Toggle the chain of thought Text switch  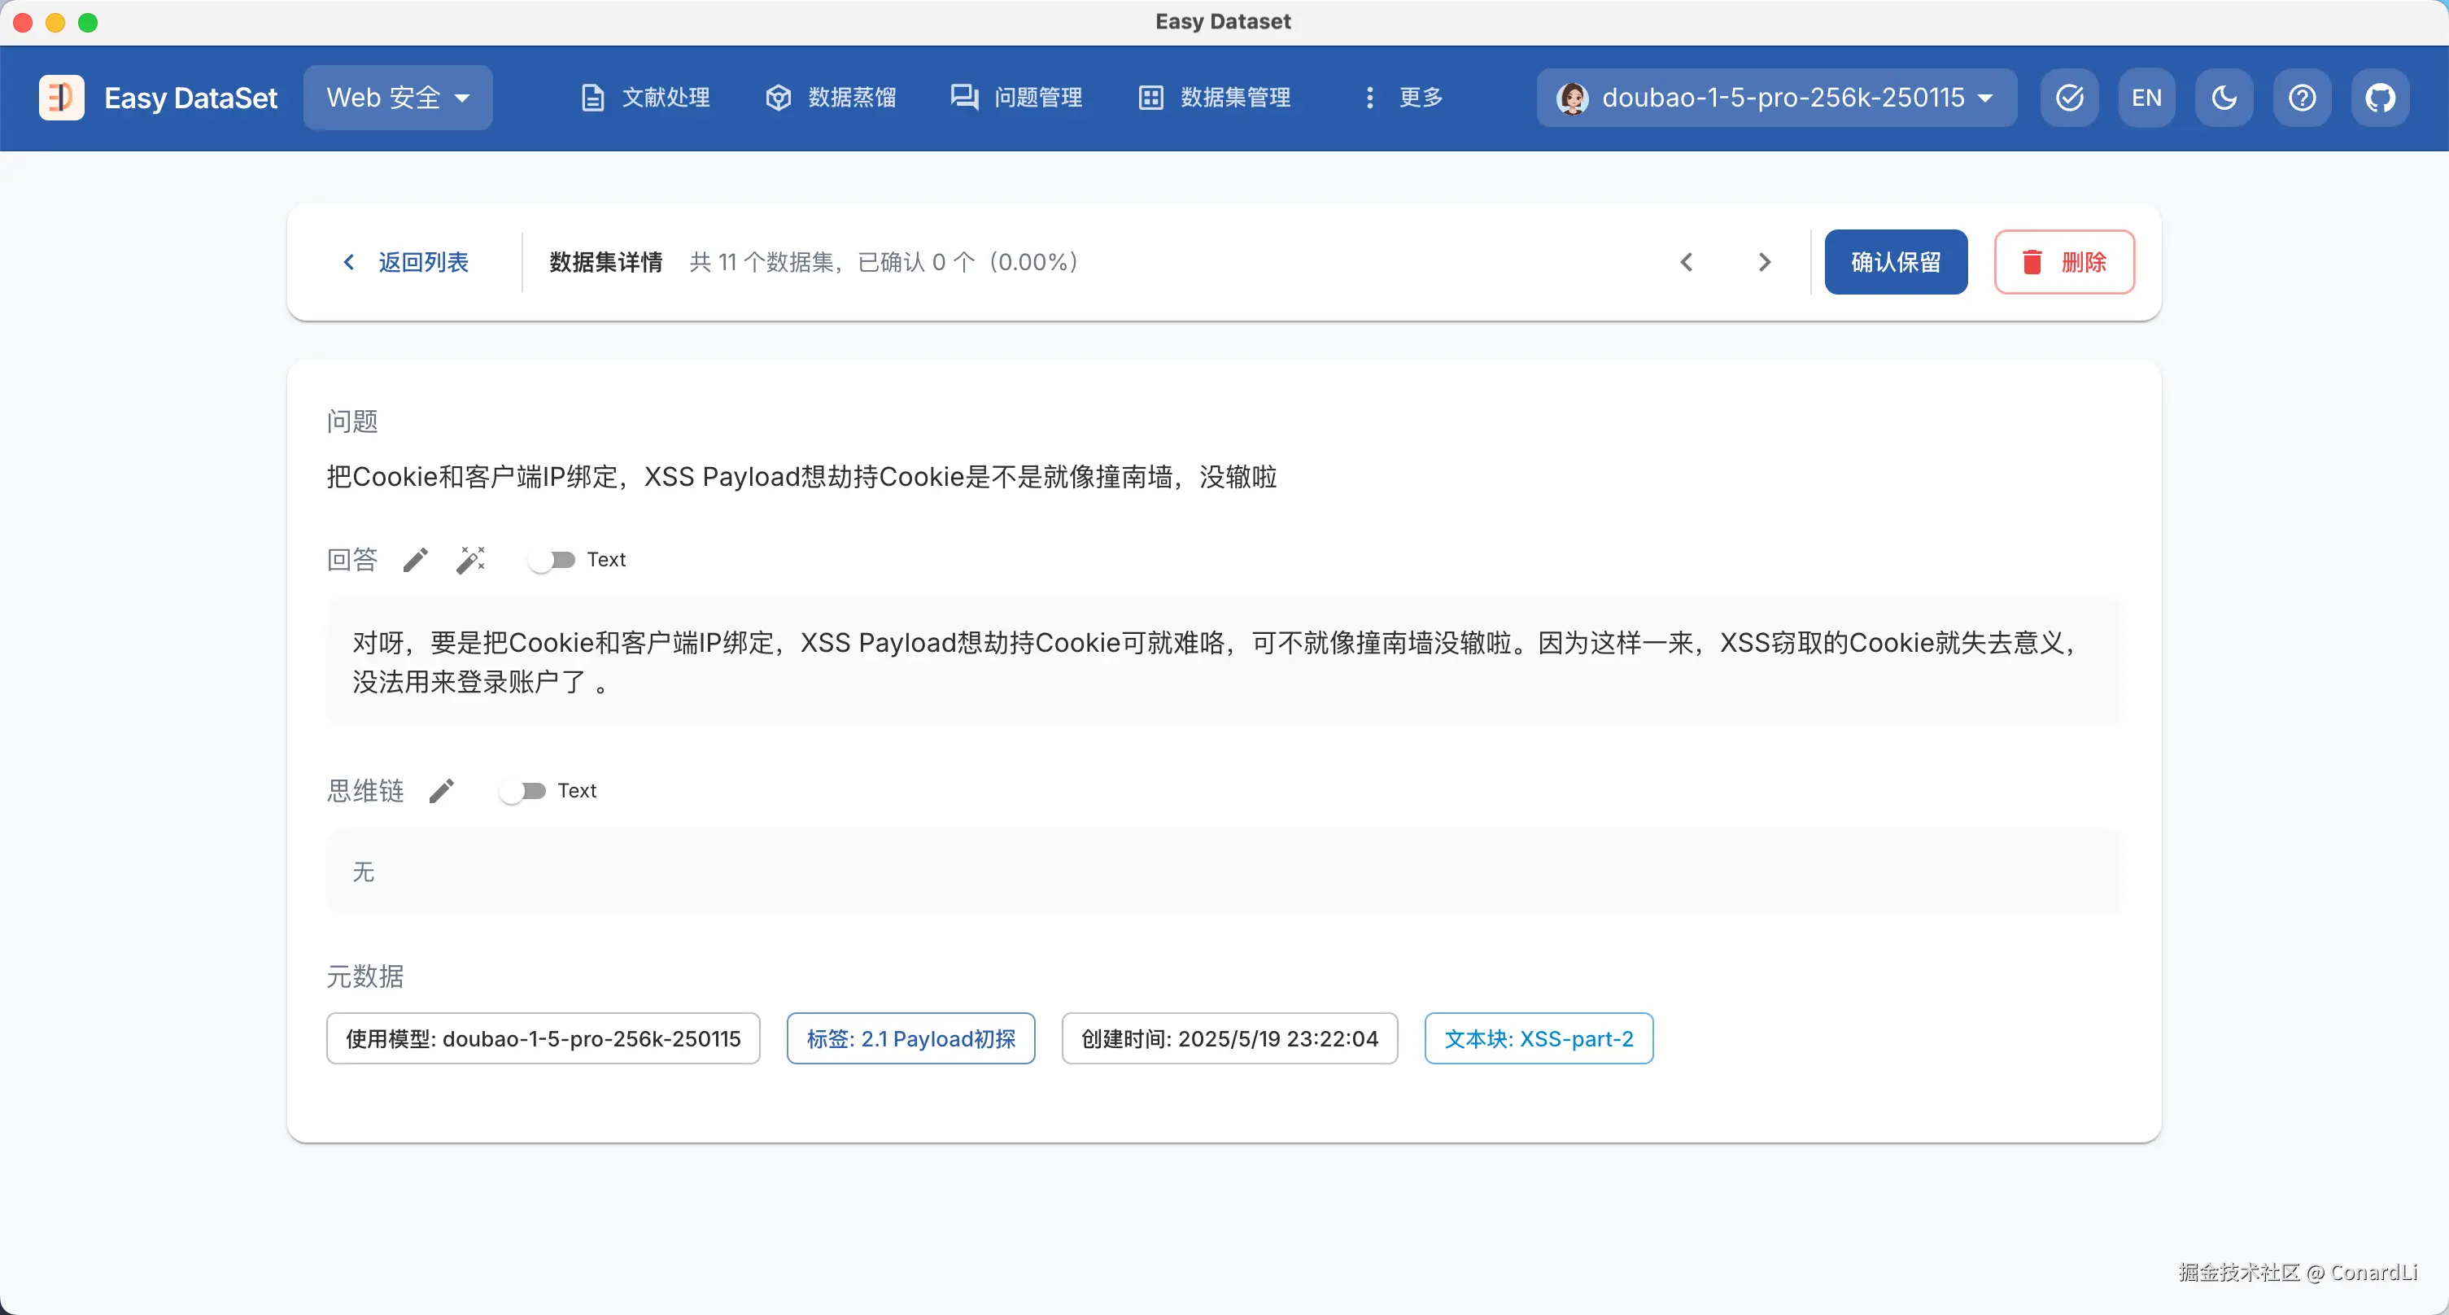click(523, 791)
